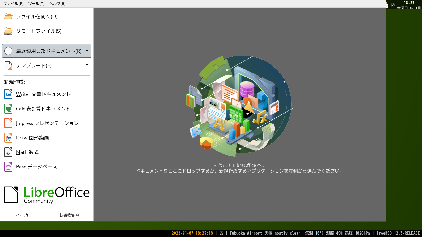Select 最近使用したドキュメント(R) button
The image size is (422, 237).
point(47,51)
